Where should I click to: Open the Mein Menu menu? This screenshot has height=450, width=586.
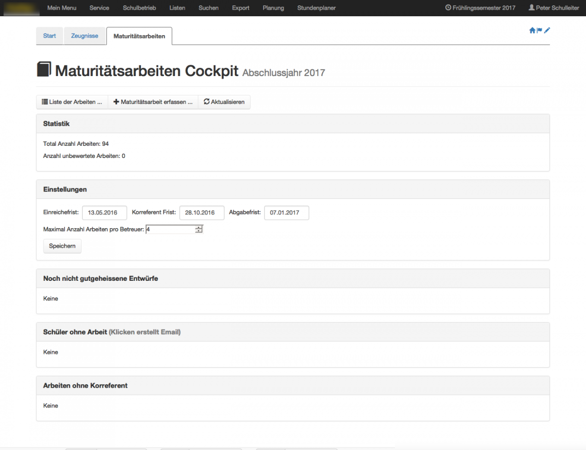click(x=62, y=8)
